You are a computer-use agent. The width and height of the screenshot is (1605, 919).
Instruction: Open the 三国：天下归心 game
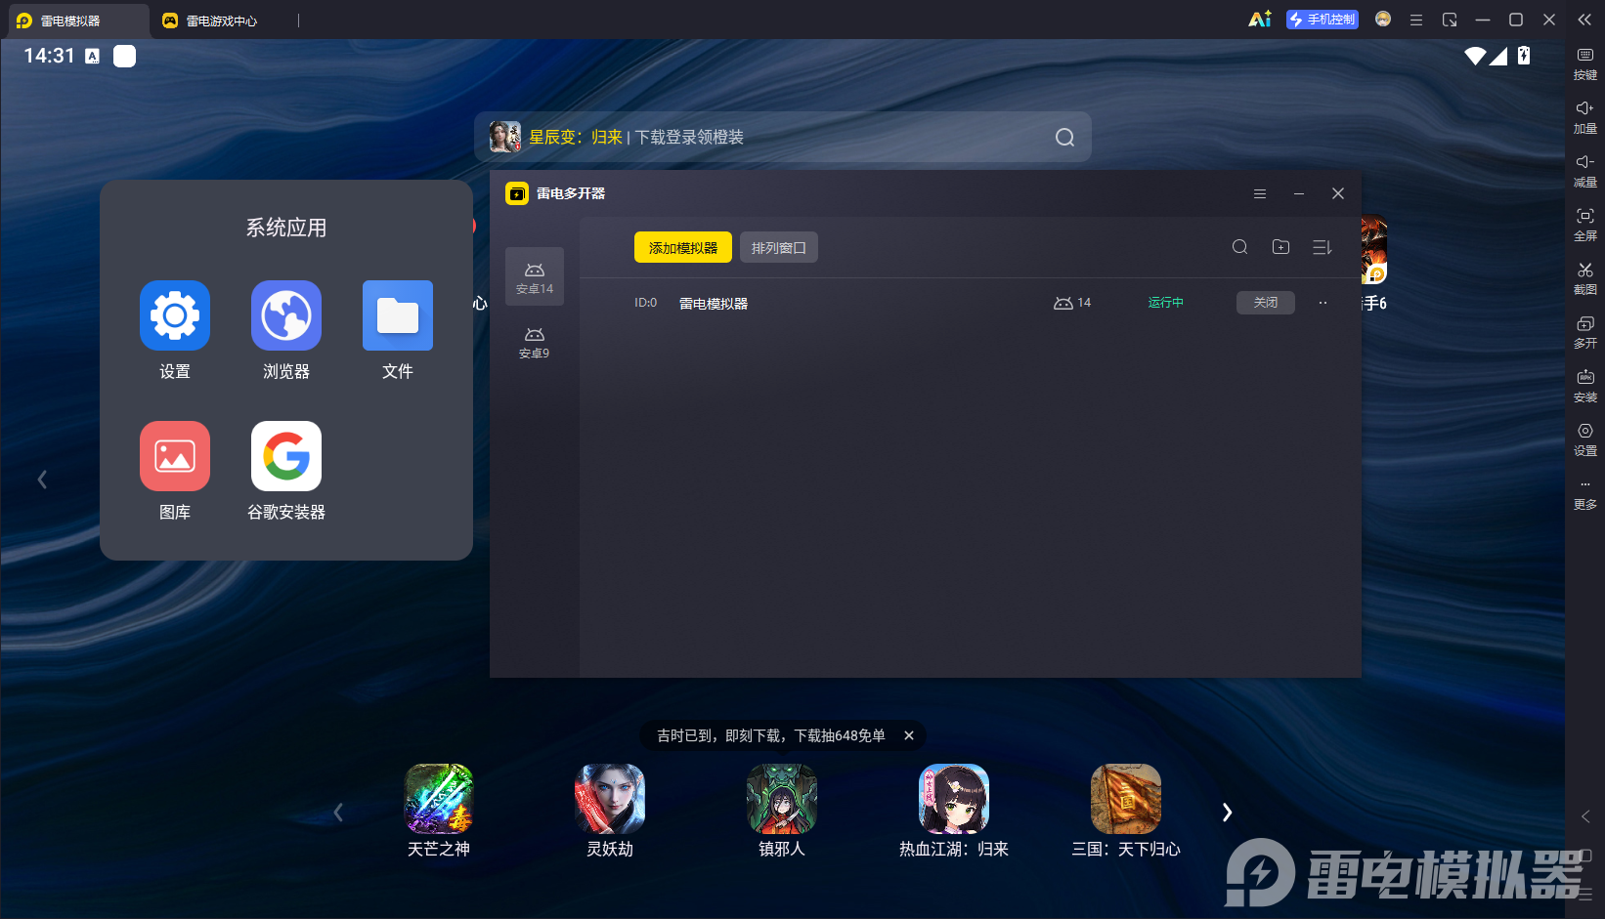pos(1126,812)
